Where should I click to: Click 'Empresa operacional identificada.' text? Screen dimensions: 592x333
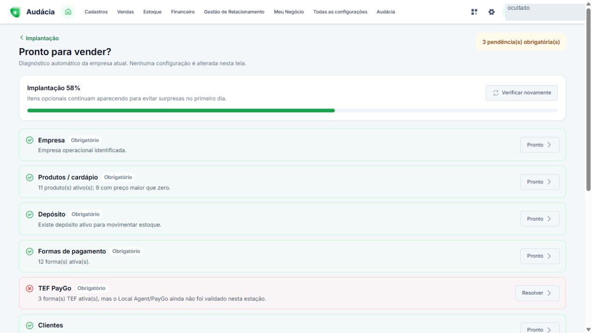coord(82,151)
